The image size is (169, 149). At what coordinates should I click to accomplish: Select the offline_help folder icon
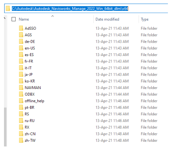point(21,101)
